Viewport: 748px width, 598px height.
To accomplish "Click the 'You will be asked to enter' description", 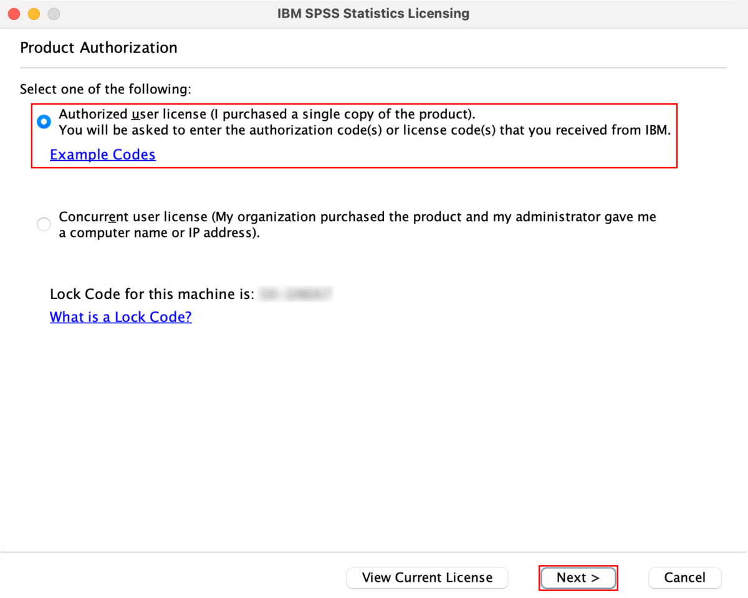I will click(365, 130).
